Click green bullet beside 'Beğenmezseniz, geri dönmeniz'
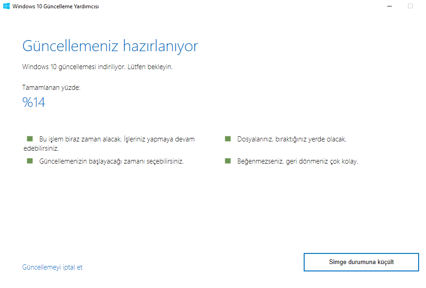Screen dimensions: 426x288 click(228, 161)
